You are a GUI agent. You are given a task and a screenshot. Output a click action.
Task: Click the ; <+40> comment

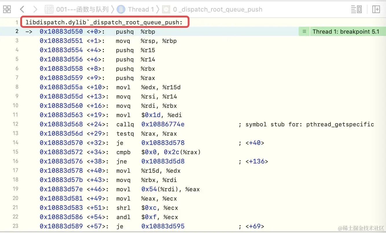click(x=251, y=143)
